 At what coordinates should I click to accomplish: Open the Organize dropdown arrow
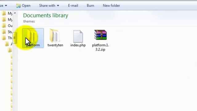click(x=6, y=6)
